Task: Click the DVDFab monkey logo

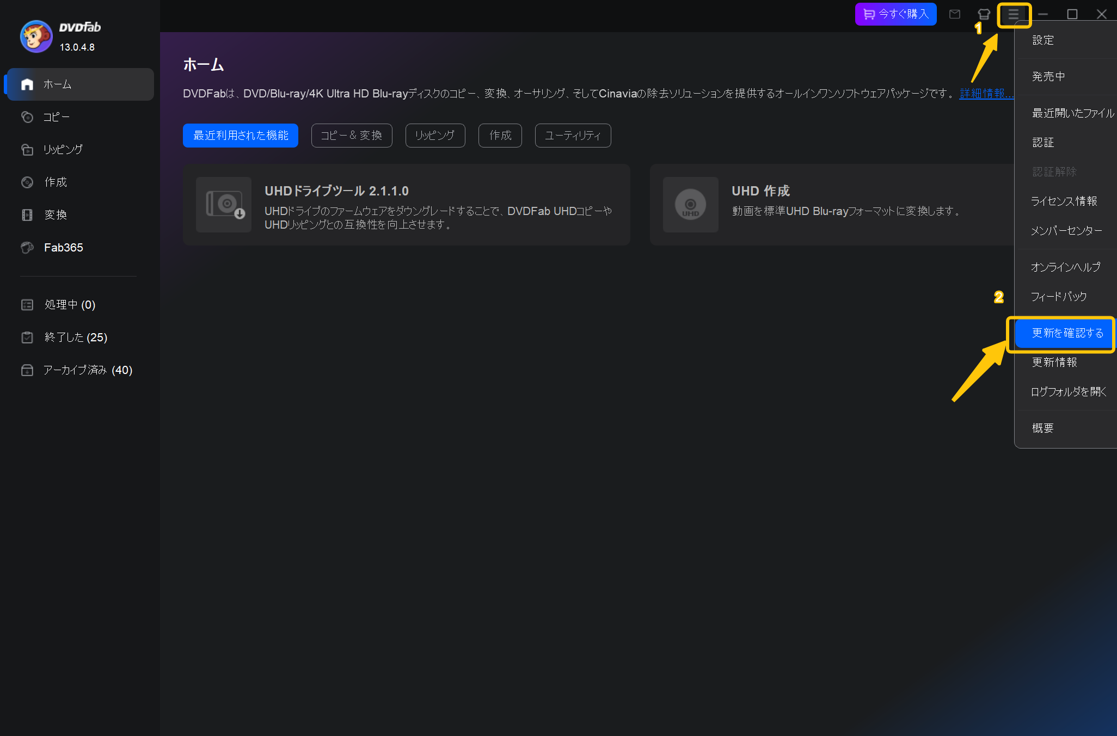Action: (36, 36)
